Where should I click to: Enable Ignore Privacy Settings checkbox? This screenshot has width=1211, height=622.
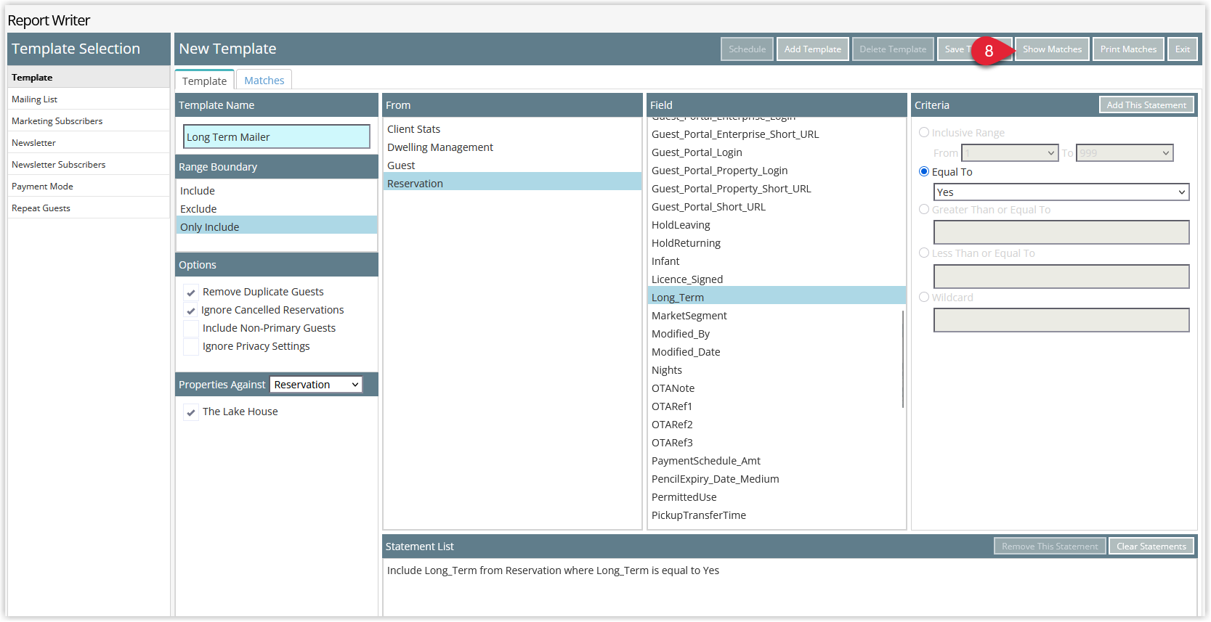191,347
